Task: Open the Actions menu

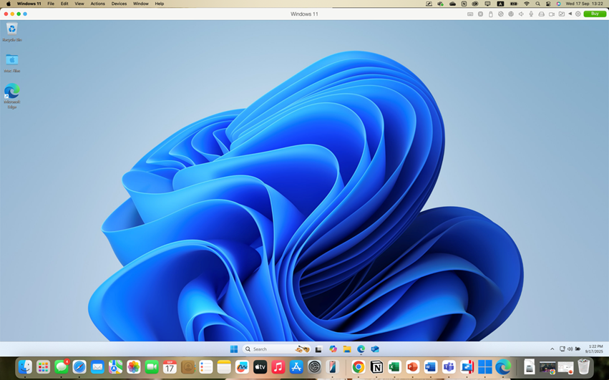Action: tap(97, 4)
